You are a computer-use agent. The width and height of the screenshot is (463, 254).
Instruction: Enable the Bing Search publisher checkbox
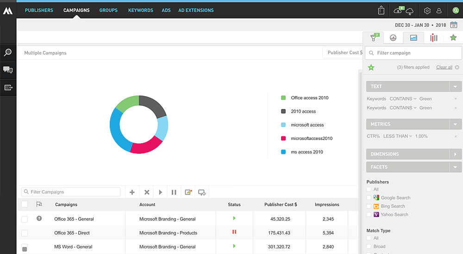tap(369, 206)
